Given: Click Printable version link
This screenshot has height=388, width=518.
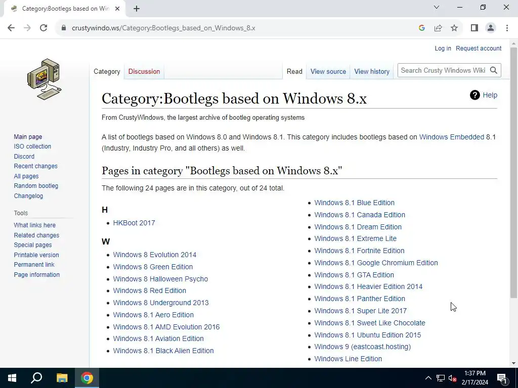Looking at the screenshot, I should click(x=36, y=255).
